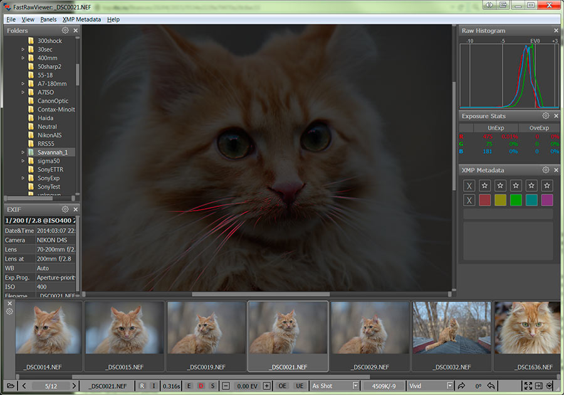Image resolution: width=564 pixels, height=395 pixels.
Task: Click the open folder icon in the bottom bar
Action: coord(11,386)
